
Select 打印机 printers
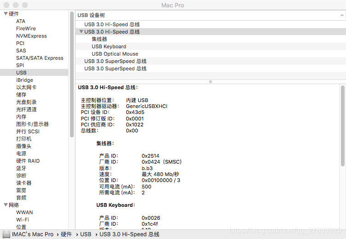(24, 139)
